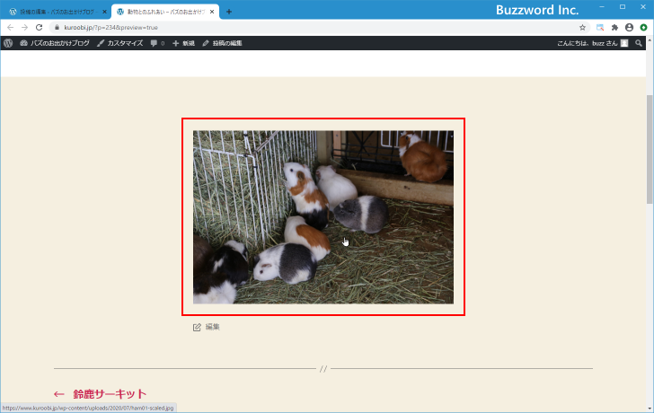This screenshot has height=413, width=654.
Task: Open the Chrome extensions puzzle icon
Action: coord(614,28)
